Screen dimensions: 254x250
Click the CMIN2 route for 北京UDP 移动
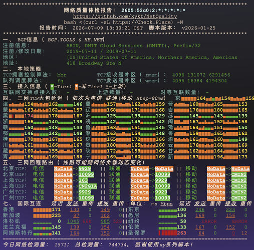(x=239, y=174)
